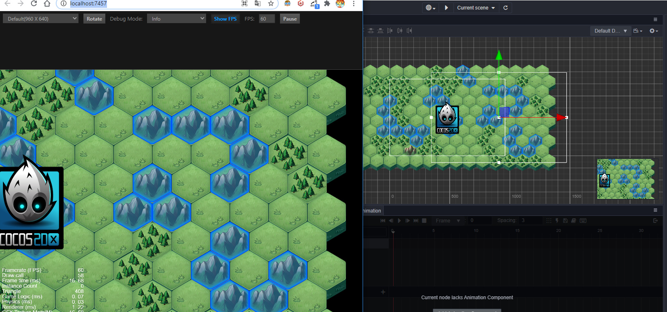Stop the animation playback

point(424,221)
